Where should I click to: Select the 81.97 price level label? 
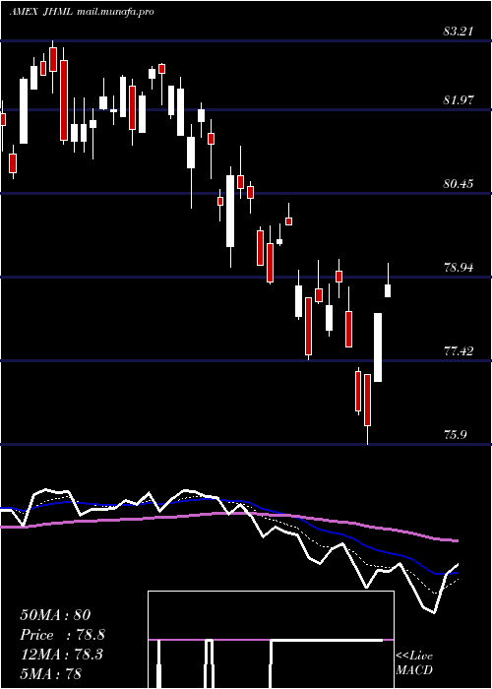point(459,100)
